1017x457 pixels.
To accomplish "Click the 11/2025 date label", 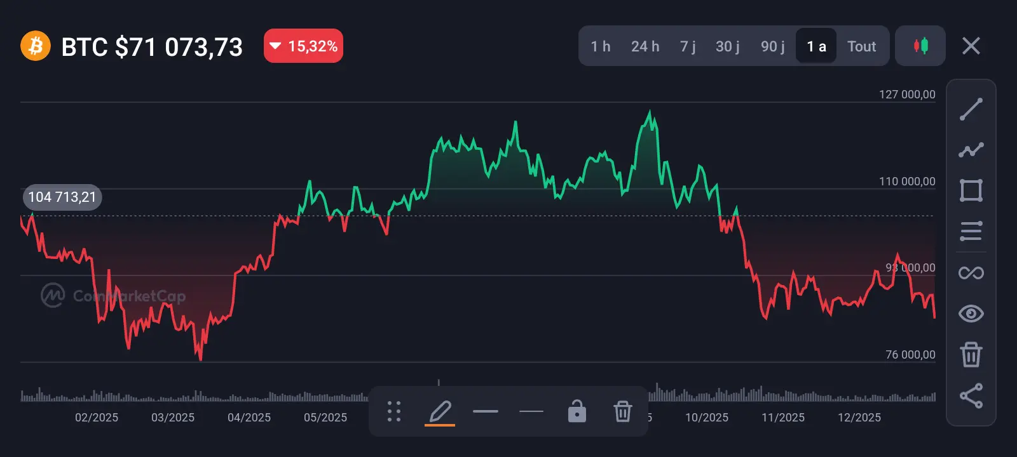I will pyautogui.click(x=783, y=418).
